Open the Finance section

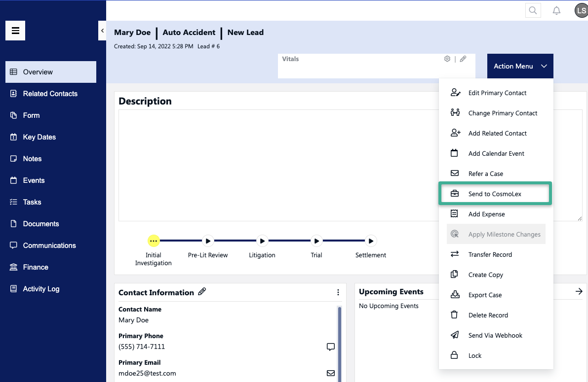(51, 267)
